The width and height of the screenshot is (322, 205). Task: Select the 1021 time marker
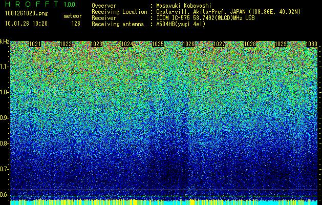click(x=35, y=44)
